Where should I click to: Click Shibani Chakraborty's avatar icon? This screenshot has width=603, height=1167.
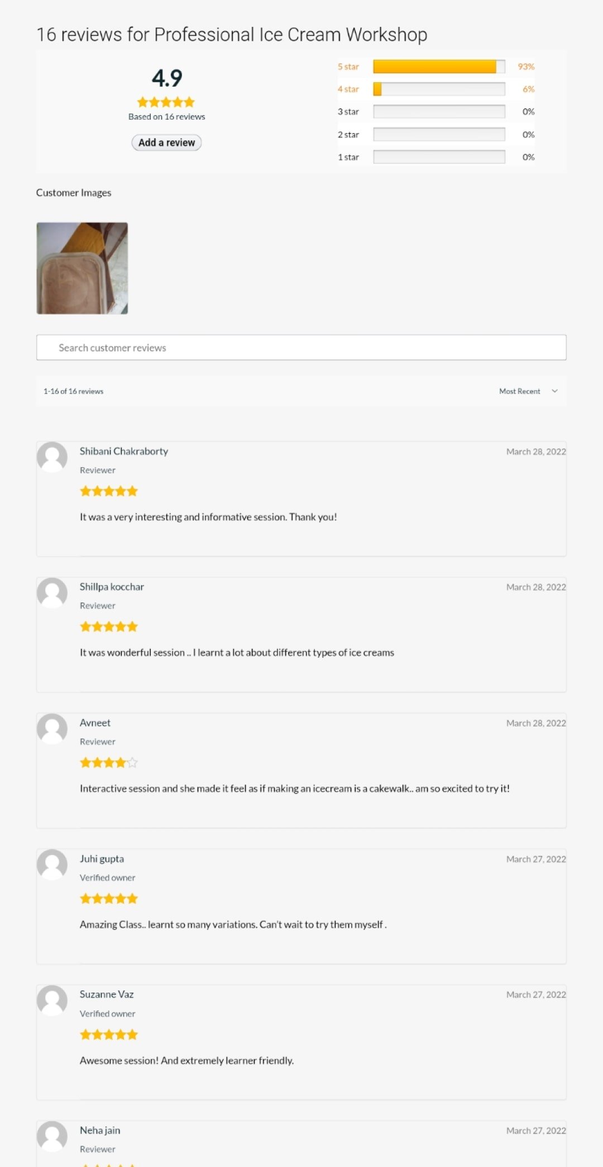[52, 457]
